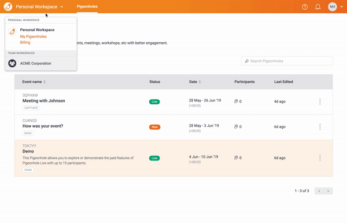The image size is (347, 223).
Task: Open the Meeting with Johnson pigeonhole
Action: tap(44, 101)
